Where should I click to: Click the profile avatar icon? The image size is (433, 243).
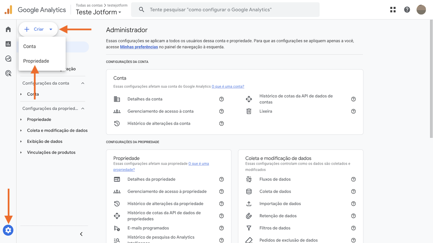pyautogui.click(x=421, y=9)
